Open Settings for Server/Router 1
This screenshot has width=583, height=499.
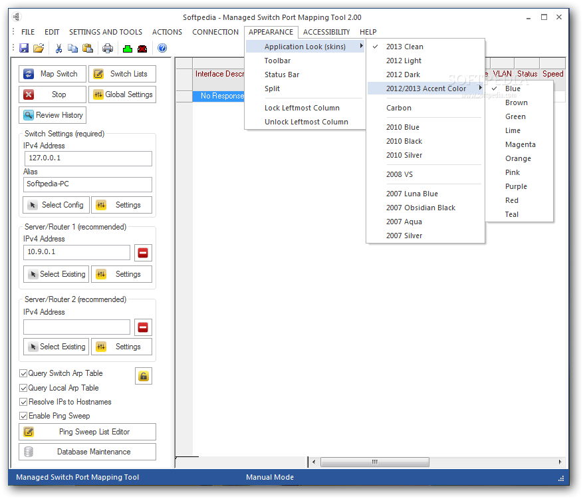pos(122,274)
